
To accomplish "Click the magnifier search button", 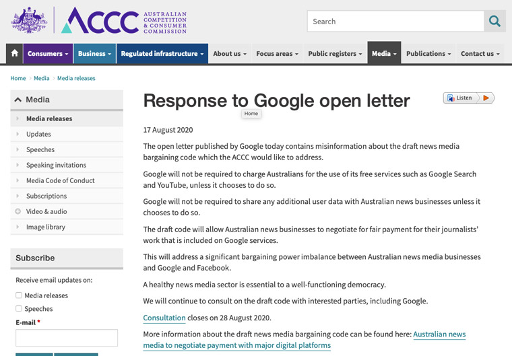I will (494, 22).
